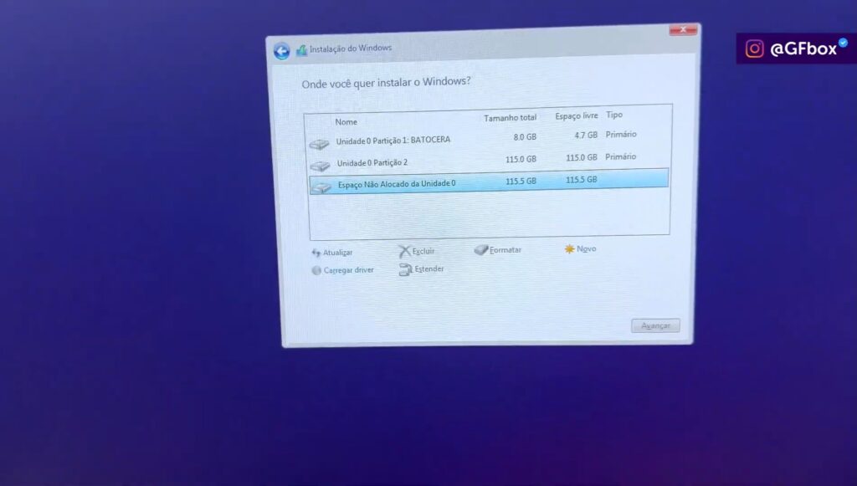The image size is (857, 486).
Task: Click the Tipo column header
Action: pos(614,115)
